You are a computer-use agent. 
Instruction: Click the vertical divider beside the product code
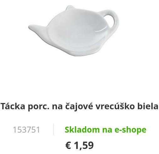(53, 129)
